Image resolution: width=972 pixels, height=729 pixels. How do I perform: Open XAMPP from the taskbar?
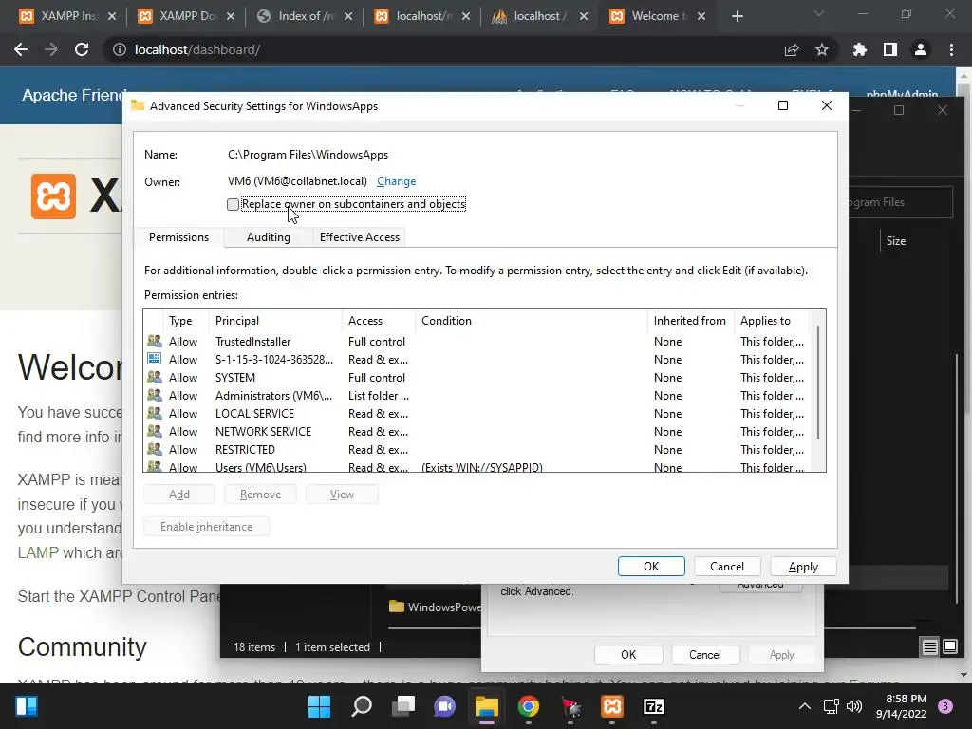click(x=612, y=706)
